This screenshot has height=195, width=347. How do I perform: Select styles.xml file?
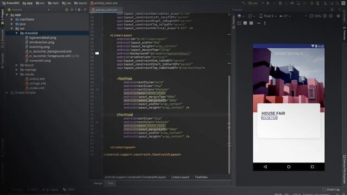[35, 88]
